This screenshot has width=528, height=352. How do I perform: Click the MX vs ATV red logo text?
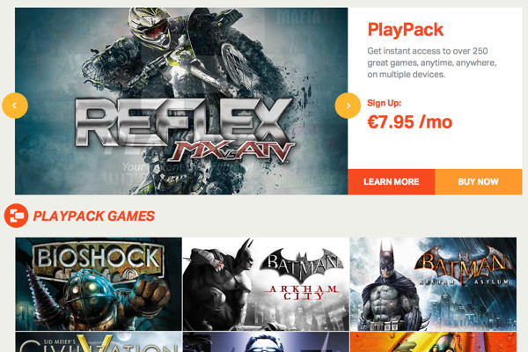click(231, 150)
